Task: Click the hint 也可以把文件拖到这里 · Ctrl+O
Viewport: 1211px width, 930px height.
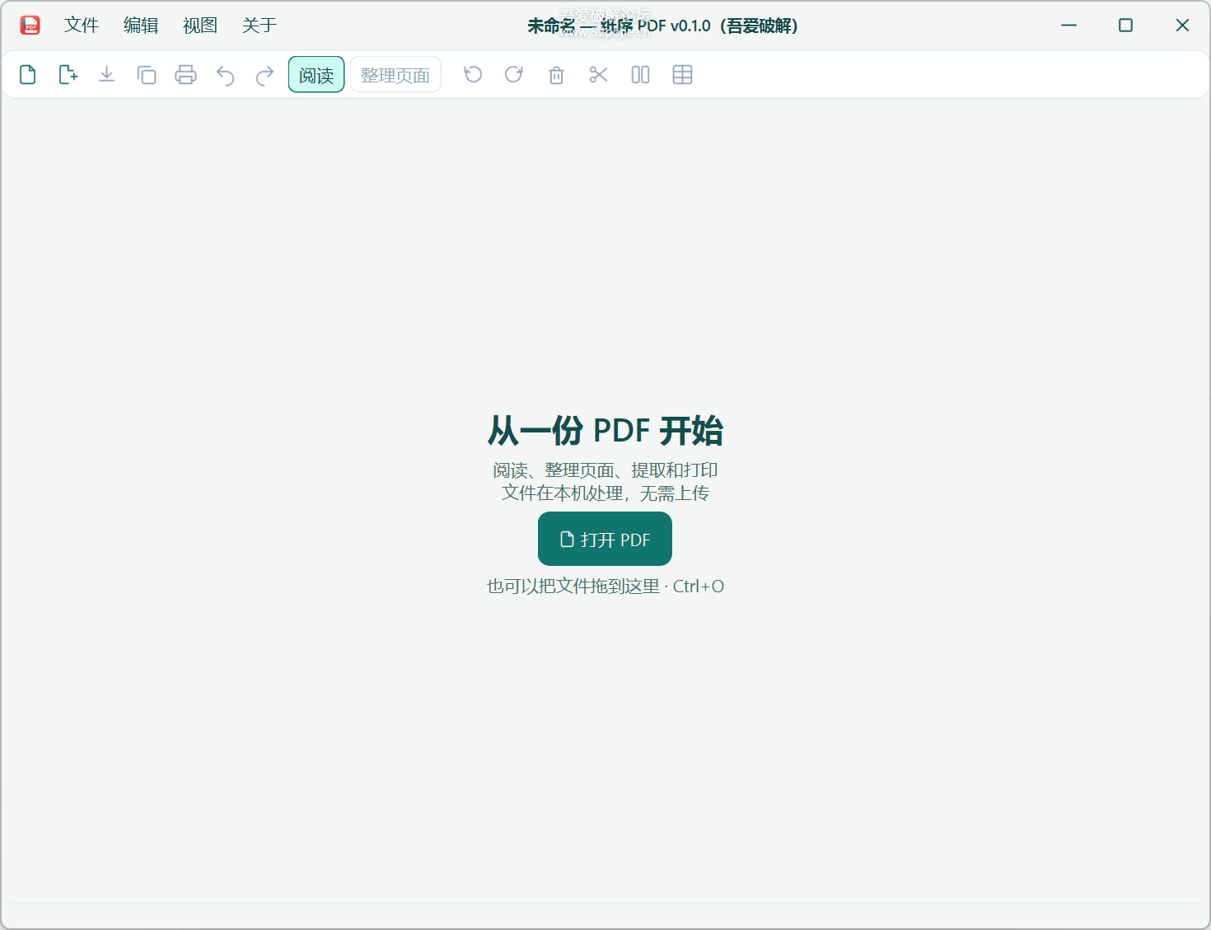Action: click(x=605, y=587)
